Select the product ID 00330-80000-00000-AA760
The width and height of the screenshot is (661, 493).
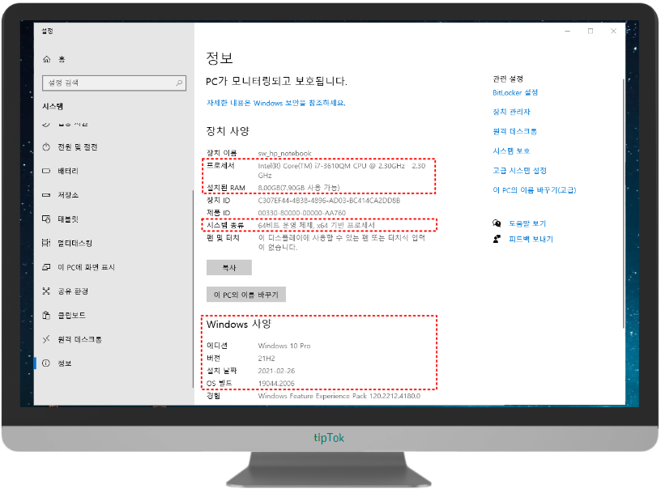pyautogui.click(x=301, y=213)
